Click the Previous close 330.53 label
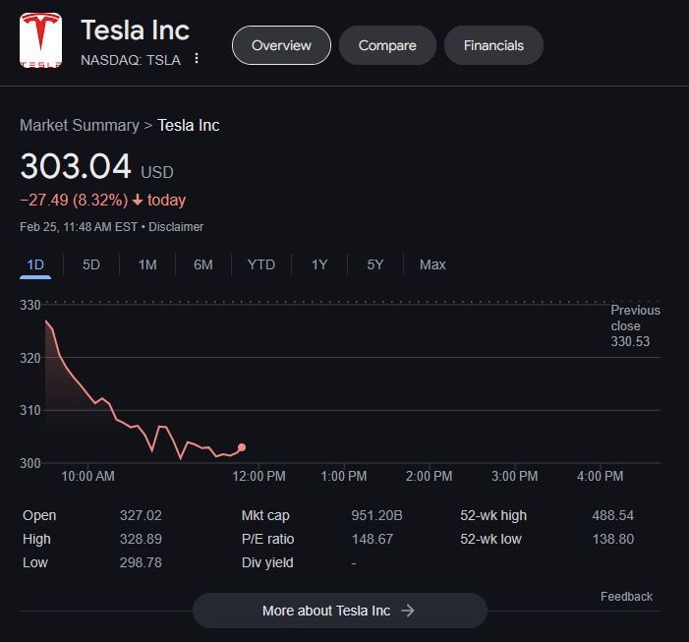 point(635,326)
